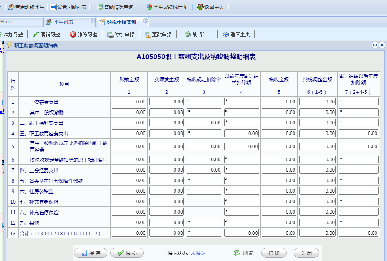Click the row label 一、工资薪金支出
The width and height of the screenshot is (387, 261).
39,102
